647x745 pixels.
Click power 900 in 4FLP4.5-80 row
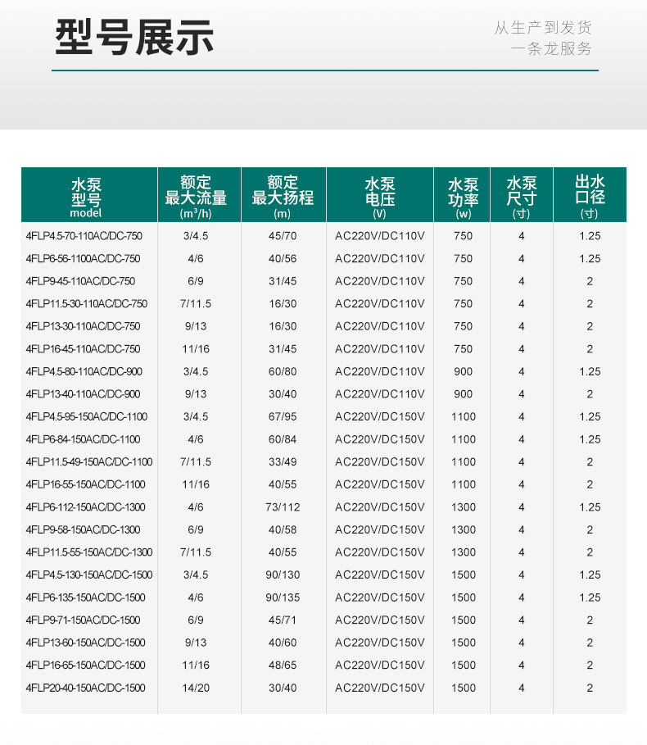click(x=463, y=371)
